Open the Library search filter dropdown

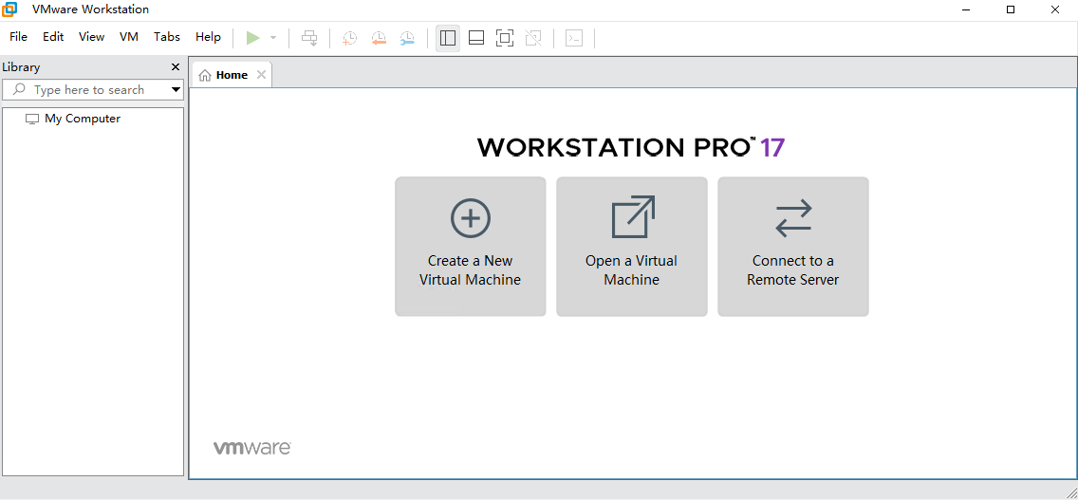[177, 89]
